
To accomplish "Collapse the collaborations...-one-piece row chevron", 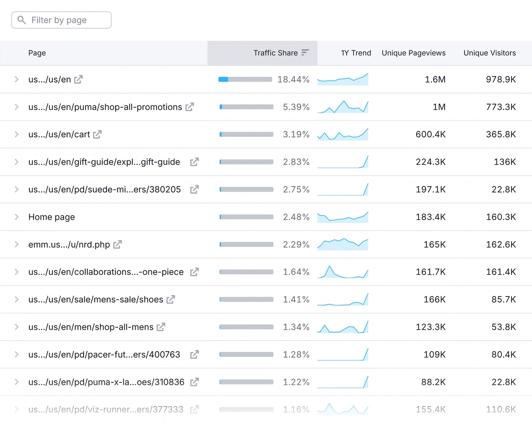I will click(17, 272).
